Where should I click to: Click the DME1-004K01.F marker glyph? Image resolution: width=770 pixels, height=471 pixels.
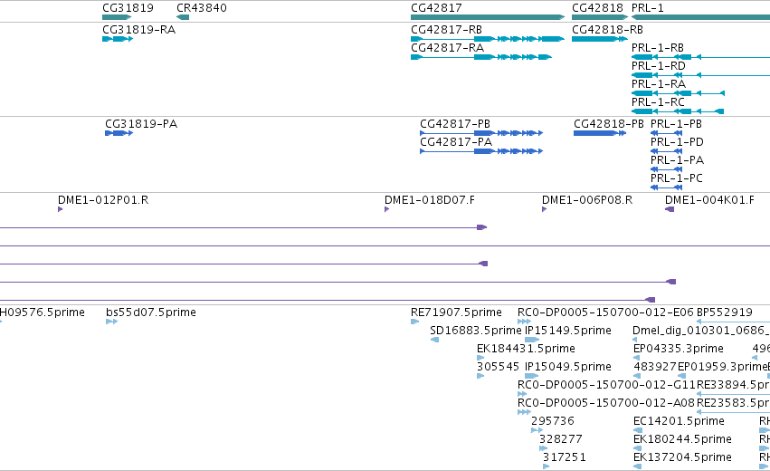pyautogui.click(x=670, y=209)
